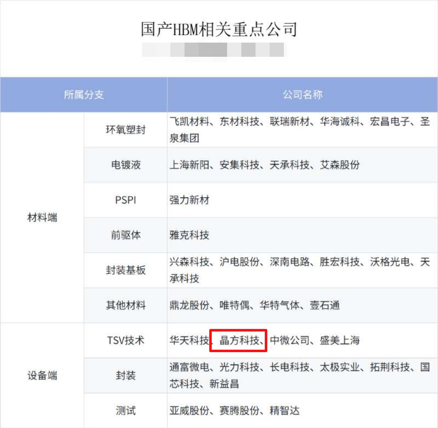Click company name 通富微电
The width and height of the screenshot is (438, 428).
[189, 367]
